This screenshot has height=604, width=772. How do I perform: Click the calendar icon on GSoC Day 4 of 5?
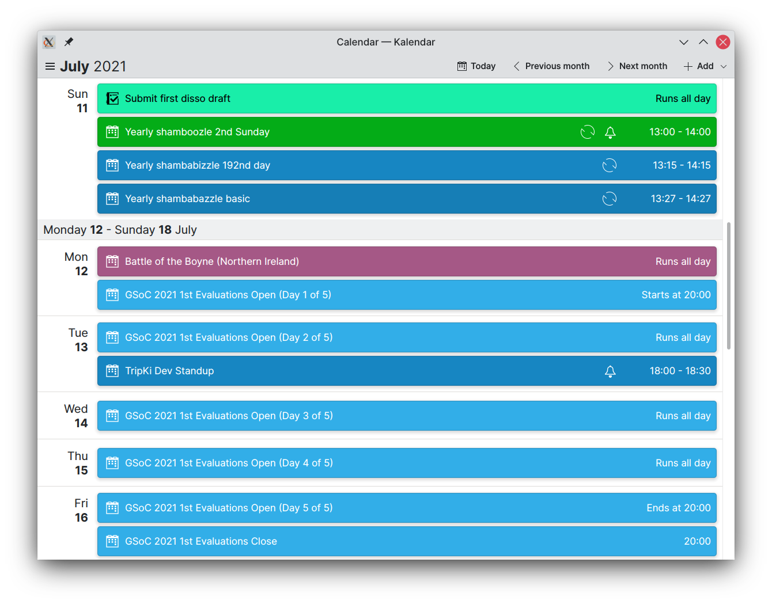point(112,463)
